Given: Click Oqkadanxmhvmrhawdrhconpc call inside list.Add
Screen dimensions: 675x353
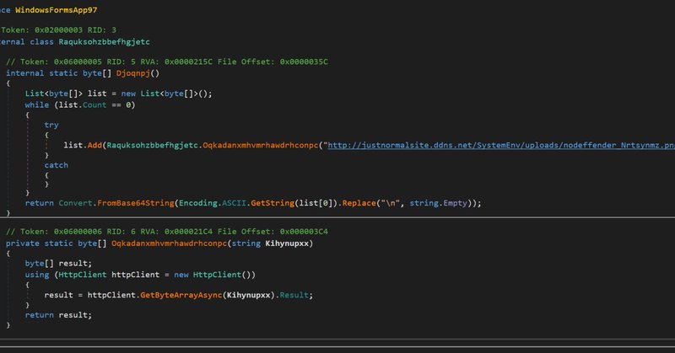Looking at the screenshot, I should (x=261, y=145).
